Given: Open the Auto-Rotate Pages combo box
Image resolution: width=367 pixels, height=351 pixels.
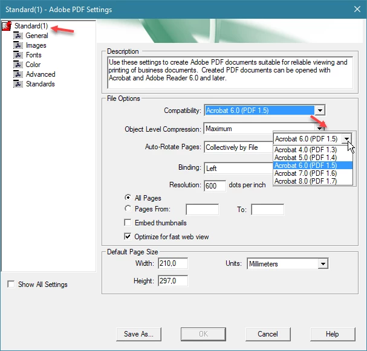Looking at the screenshot, I should click(238, 147).
